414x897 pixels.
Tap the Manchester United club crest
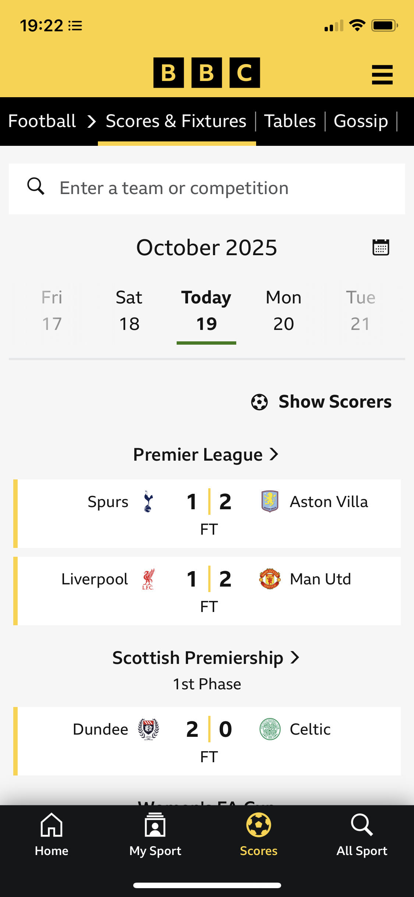tap(270, 579)
